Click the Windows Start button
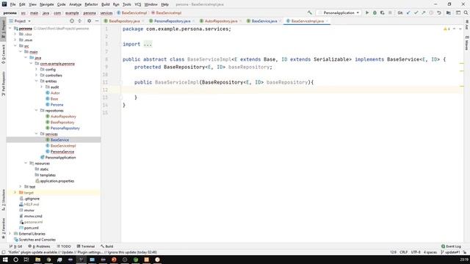The width and height of the screenshot is (470, 264). coord(5,260)
